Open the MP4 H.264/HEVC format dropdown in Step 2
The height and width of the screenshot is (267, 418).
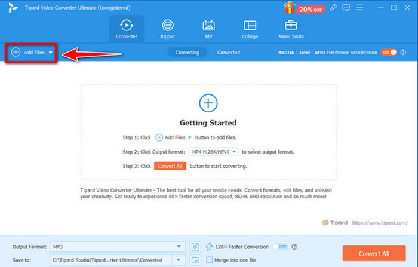(214, 152)
